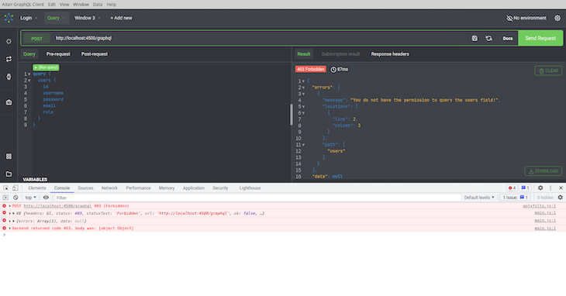Expand the errors Array(1) console object
Screen dimensions: 566x296
coord(14,221)
